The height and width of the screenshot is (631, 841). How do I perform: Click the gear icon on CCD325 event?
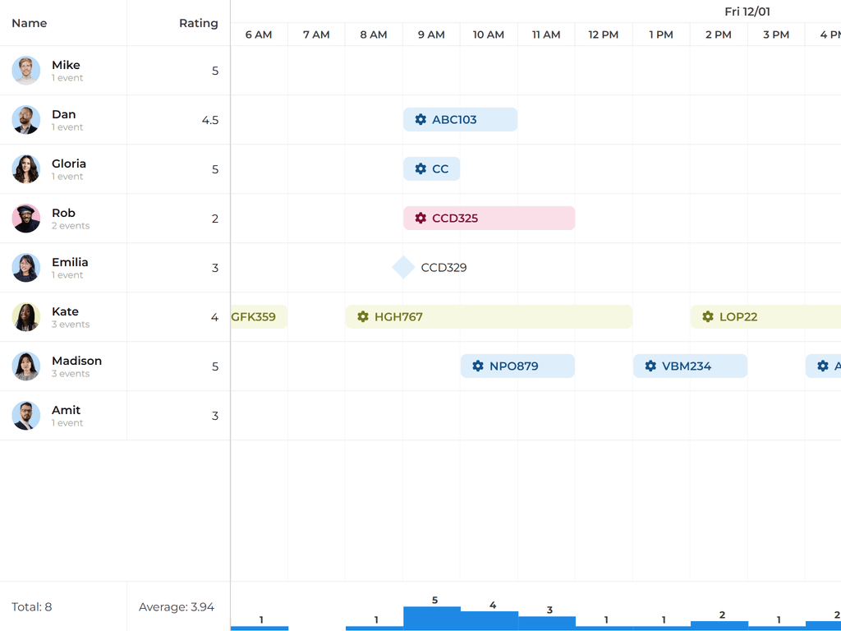[420, 219]
